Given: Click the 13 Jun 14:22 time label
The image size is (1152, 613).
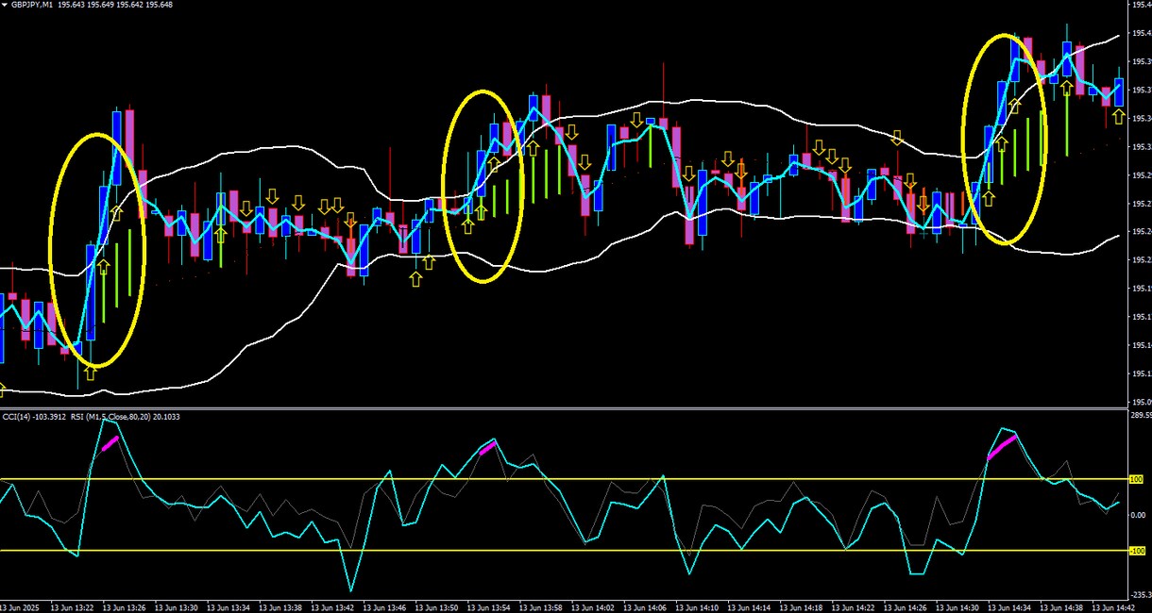Looking at the screenshot, I should pos(855,606).
